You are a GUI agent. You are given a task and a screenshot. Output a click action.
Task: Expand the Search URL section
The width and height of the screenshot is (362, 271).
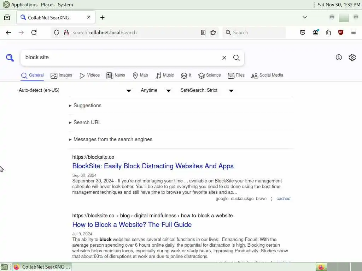coord(85,122)
